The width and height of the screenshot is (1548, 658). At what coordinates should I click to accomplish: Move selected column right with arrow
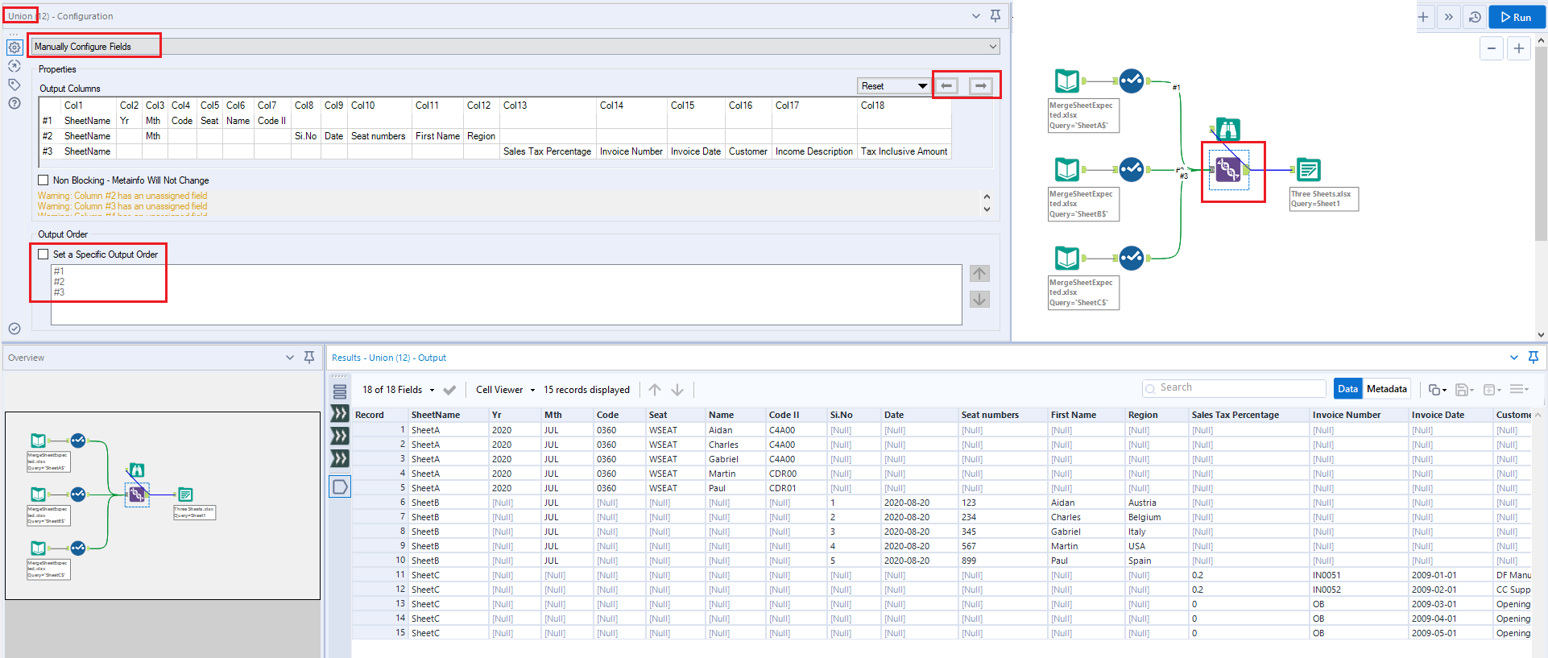pos(980,86)
